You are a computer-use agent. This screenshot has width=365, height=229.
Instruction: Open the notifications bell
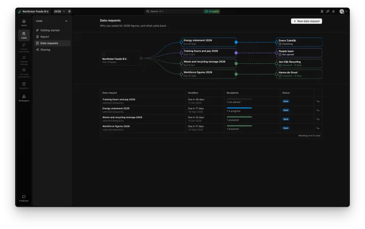[334, 11]
